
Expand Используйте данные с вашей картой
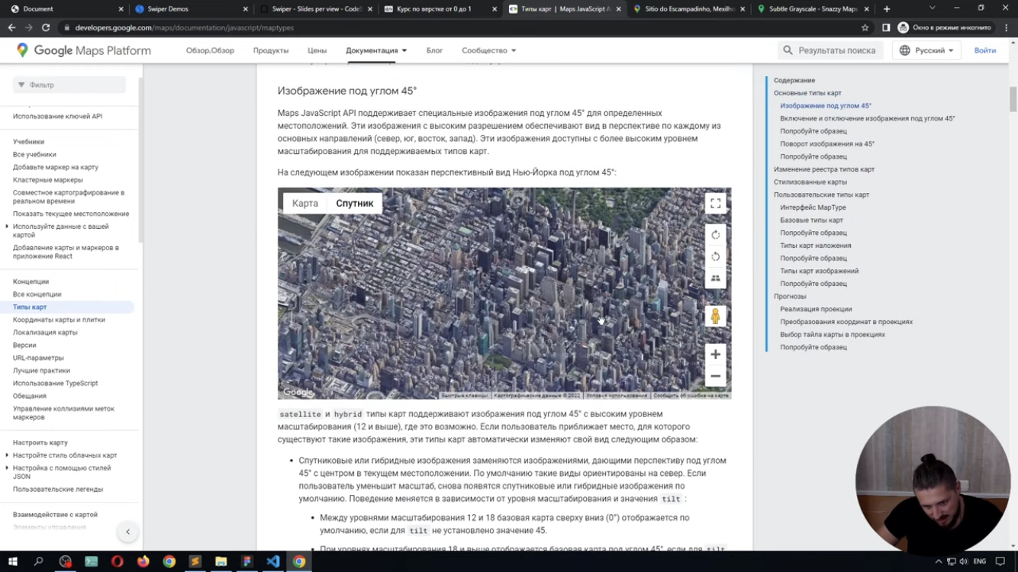click(x=7, y=227)
